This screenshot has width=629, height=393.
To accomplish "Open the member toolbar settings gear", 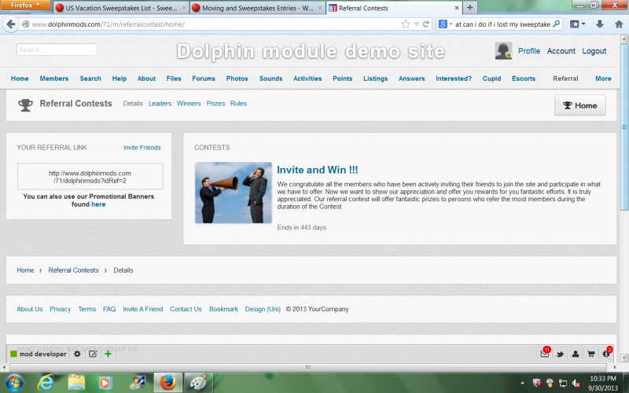I will pos(77,354).
